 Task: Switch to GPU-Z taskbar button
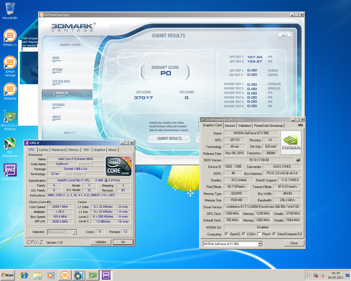92,275
